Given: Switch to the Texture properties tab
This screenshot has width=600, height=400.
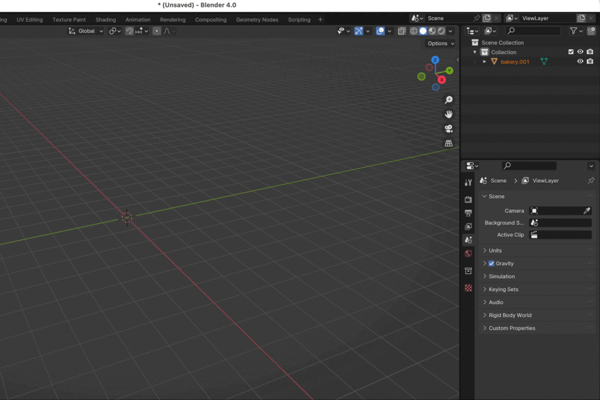Looking at the screenshot, I should tap(468, 288).
